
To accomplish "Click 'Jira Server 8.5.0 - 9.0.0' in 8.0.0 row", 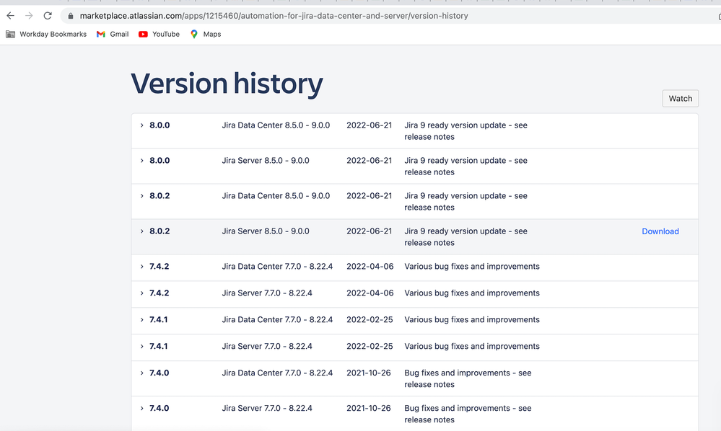I will click(266, 161).
